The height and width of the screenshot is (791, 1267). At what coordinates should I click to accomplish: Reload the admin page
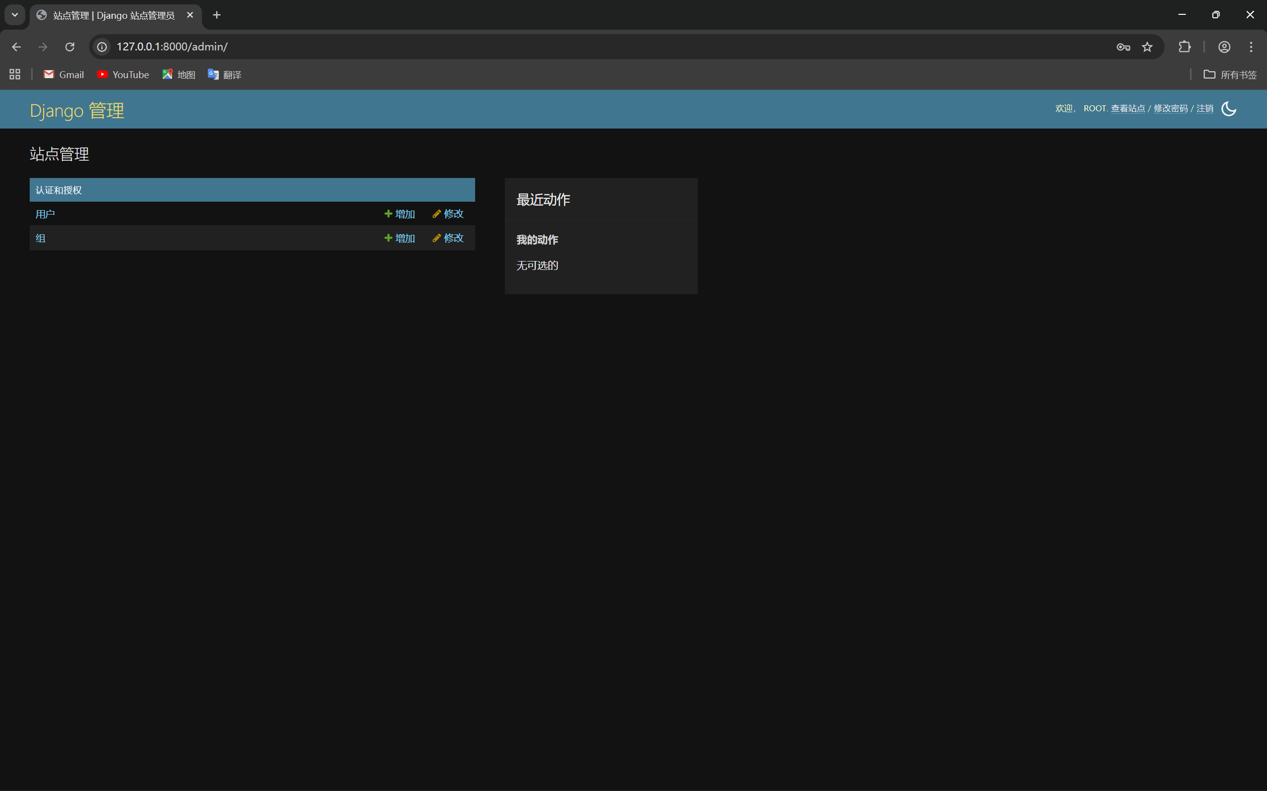coord(70,47)
